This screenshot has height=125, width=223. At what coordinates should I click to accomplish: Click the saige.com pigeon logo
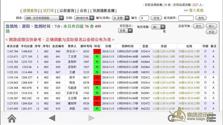coord(192,116)
